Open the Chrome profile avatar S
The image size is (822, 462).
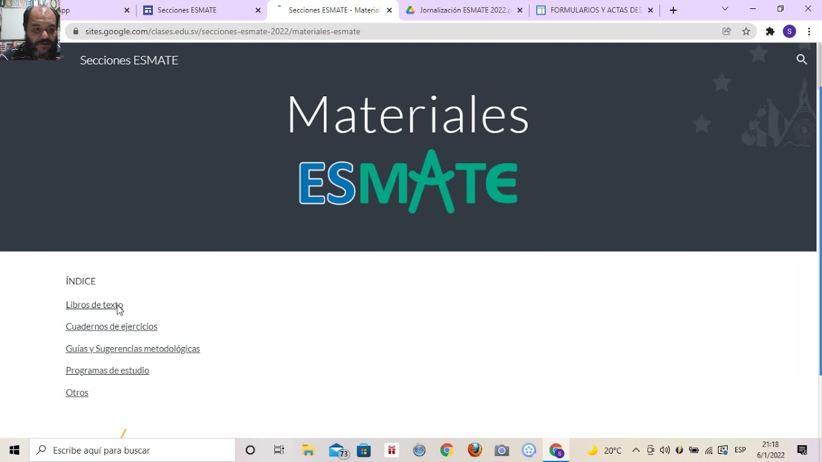click(789, 31)
